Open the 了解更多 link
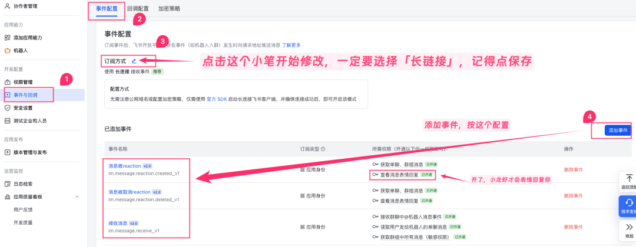This screenshot has width=636, height=247. 291,45
